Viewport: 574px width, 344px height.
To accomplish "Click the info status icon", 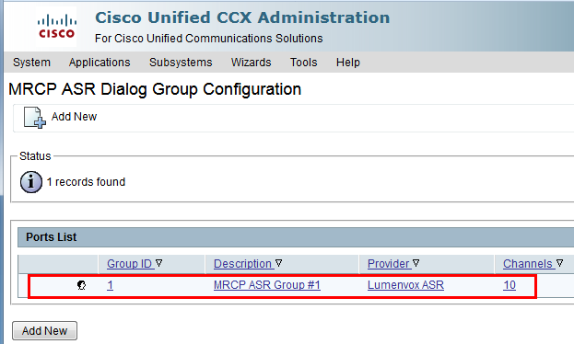I will click(x=31, y=182).
